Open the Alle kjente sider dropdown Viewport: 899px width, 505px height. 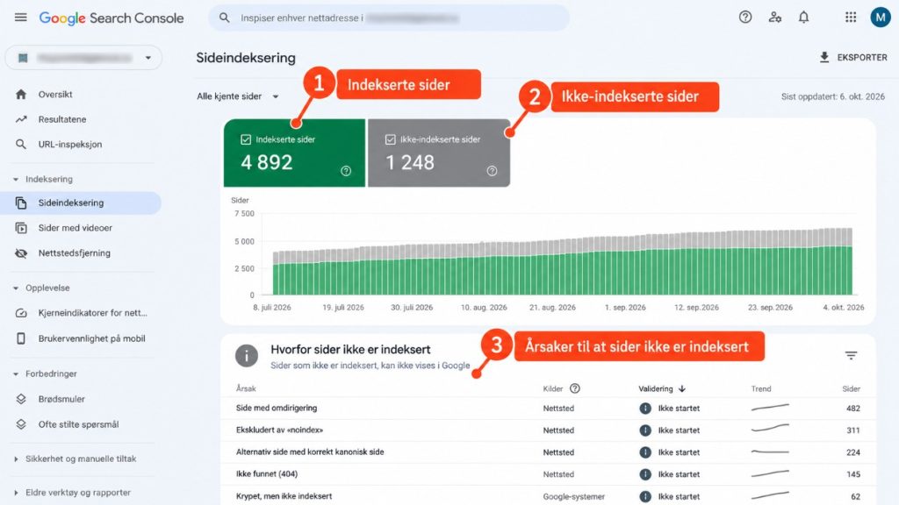point(237,96)
